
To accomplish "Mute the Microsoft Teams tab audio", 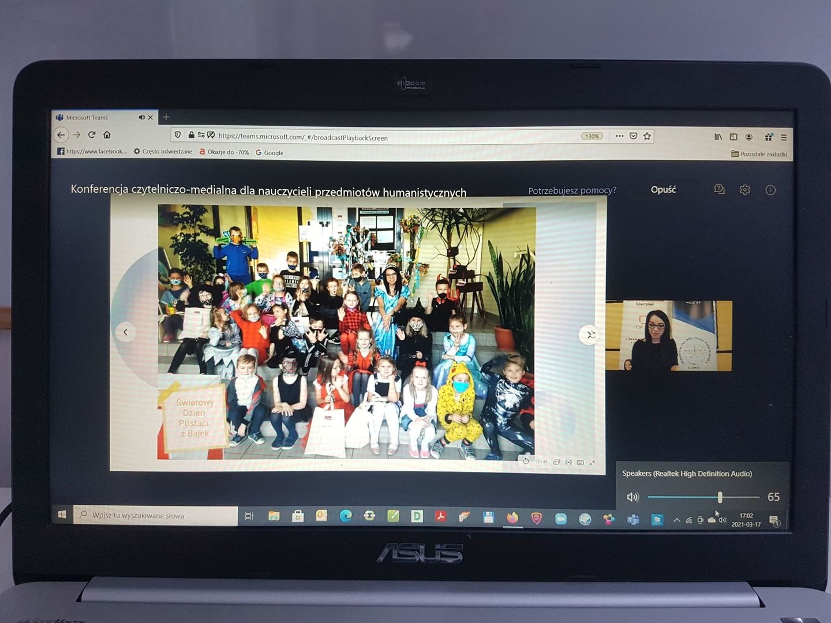I will click(x=141, y=117).
